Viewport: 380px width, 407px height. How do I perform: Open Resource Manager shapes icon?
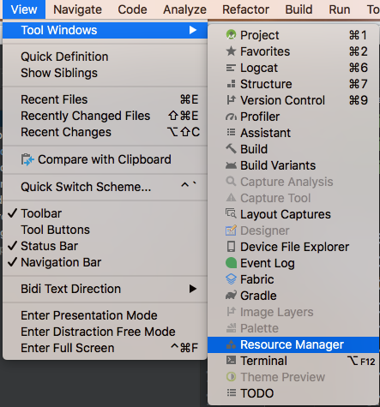[x=231, y=344]
